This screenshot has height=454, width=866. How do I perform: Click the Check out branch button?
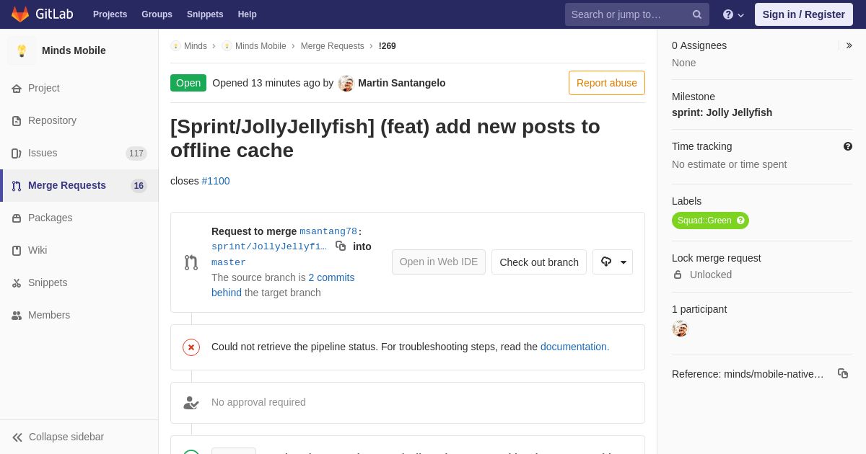coord(539,262)
